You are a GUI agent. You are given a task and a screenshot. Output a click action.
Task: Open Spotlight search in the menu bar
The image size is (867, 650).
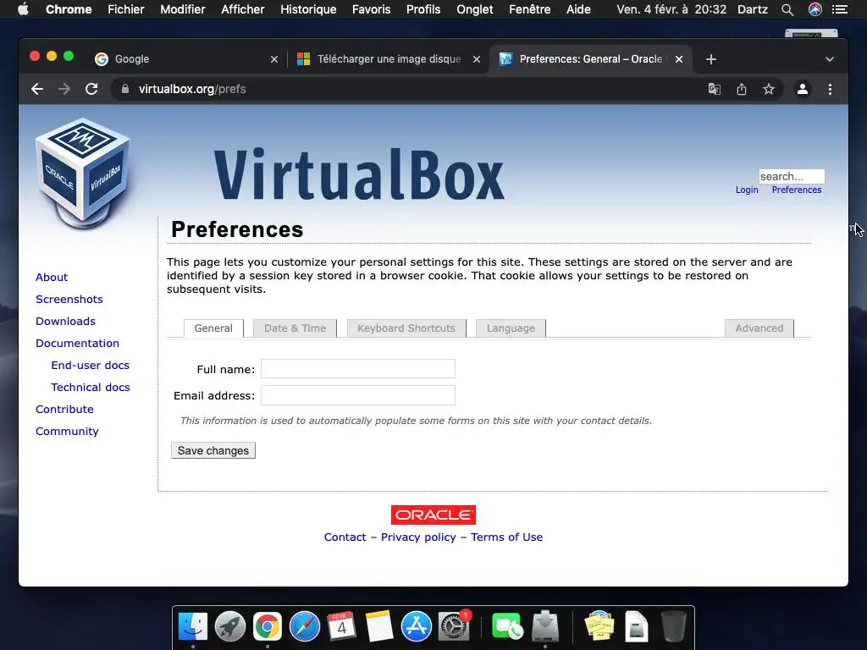[787, 9]
